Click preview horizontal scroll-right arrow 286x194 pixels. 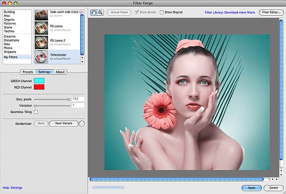(277, 179)
